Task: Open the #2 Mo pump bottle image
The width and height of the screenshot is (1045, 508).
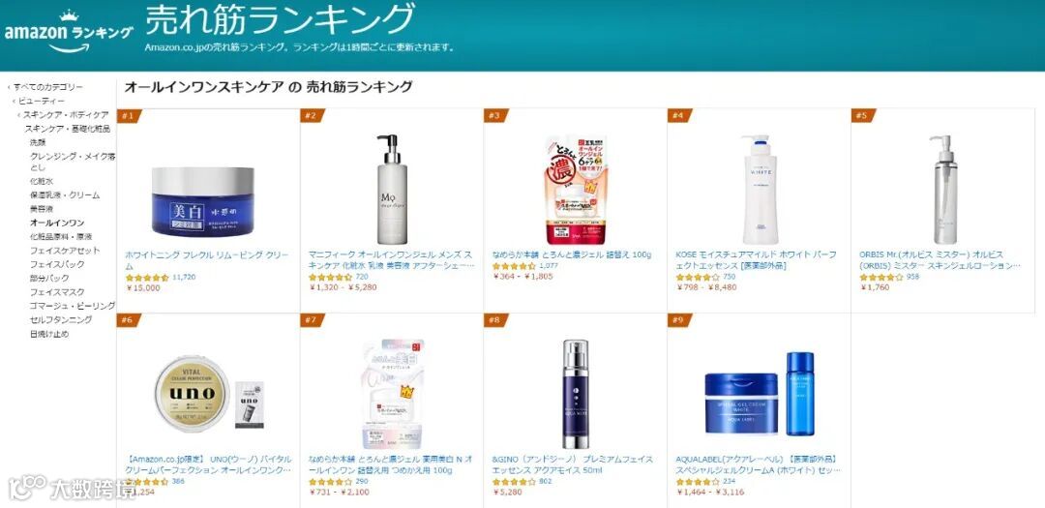Action: pos(392,190)
